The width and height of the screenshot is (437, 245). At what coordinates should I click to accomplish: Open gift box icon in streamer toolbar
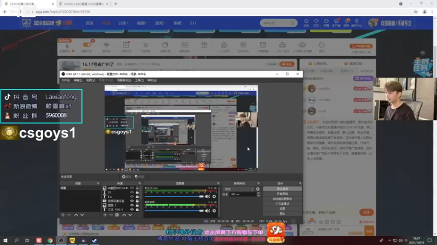pyautogui.click(x=204, y=46)
